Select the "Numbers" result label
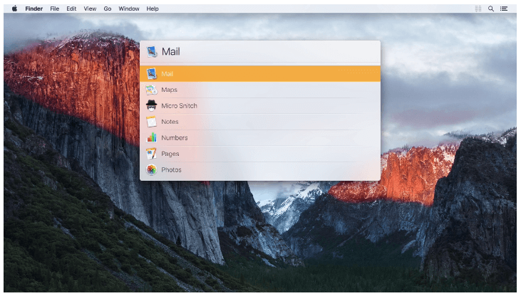 [x=175, y=138]
